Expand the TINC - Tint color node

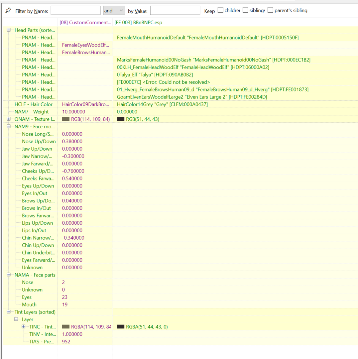[23, 327]
